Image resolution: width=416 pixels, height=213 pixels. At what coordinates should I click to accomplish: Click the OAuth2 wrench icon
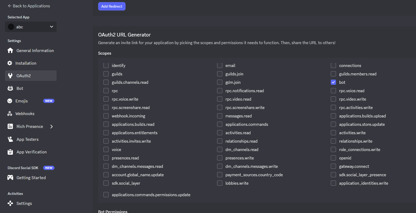click(x=10, y=76)
